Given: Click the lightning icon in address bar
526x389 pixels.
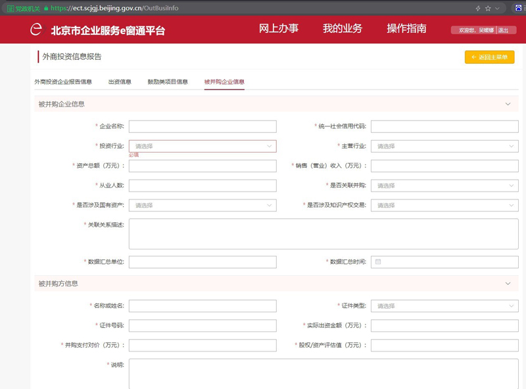Looking at the screenshot, I should pyautogui.click(x=478, y=8).
